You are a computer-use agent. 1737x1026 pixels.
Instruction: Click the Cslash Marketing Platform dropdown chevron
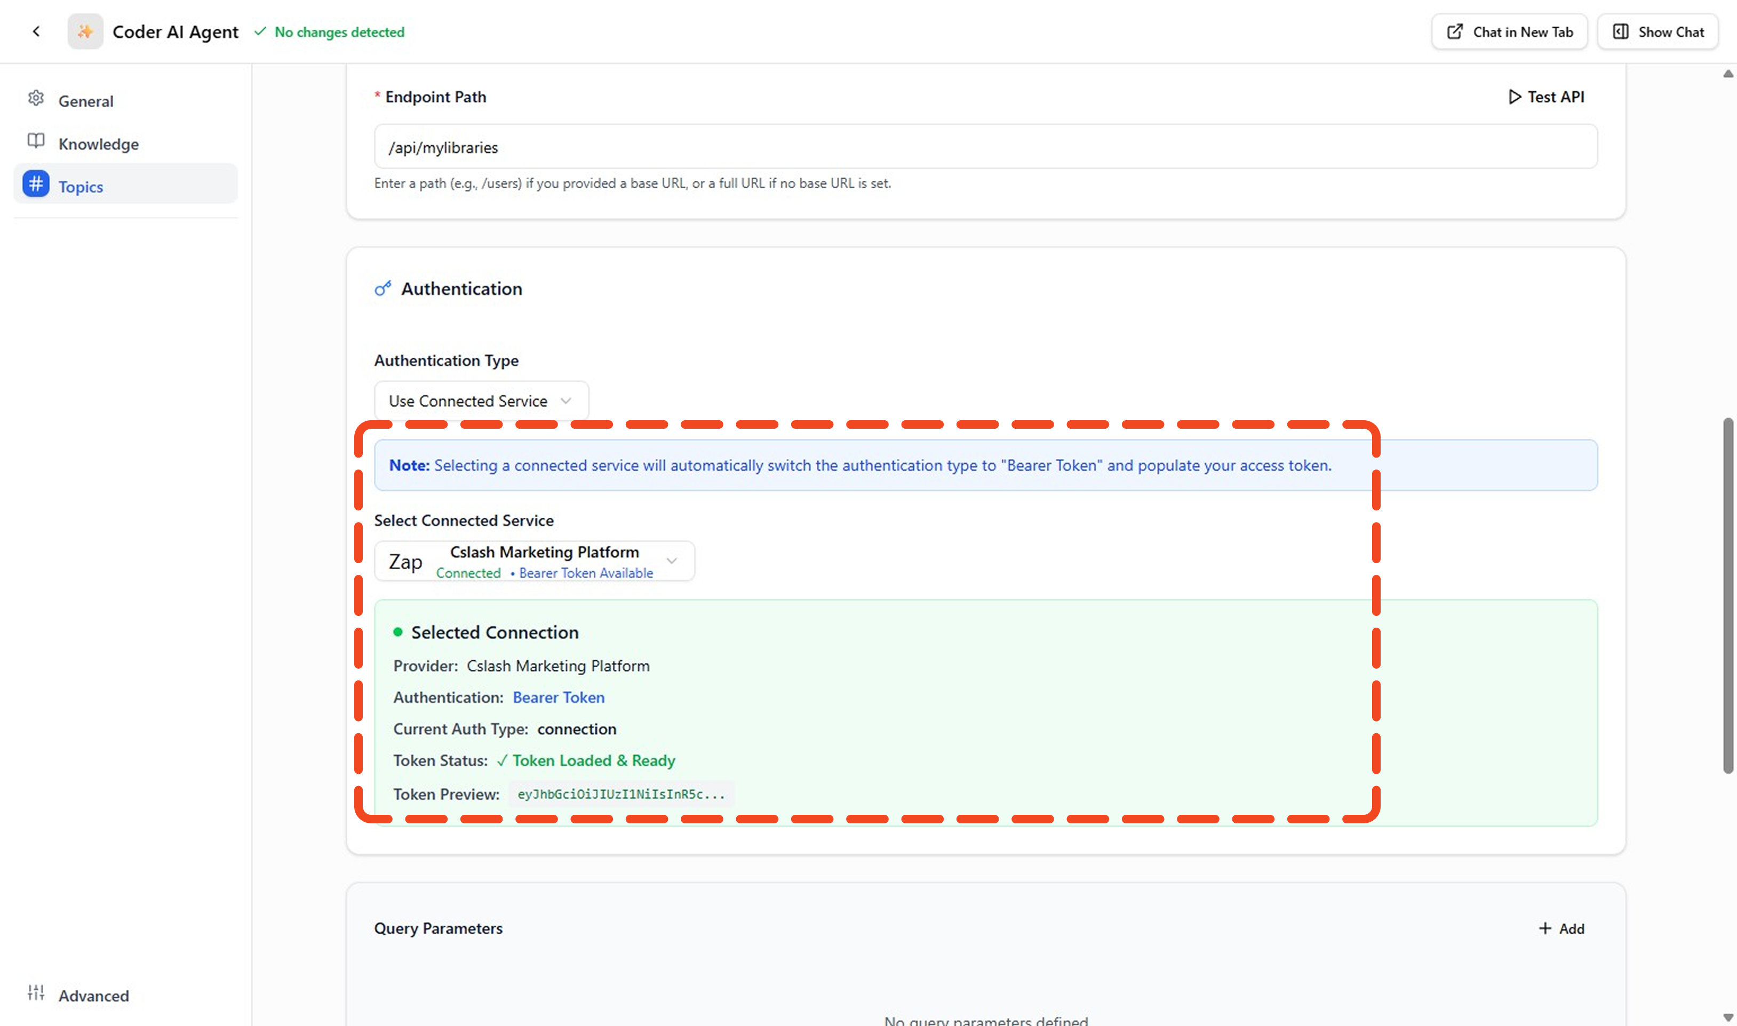click(672, 560)
